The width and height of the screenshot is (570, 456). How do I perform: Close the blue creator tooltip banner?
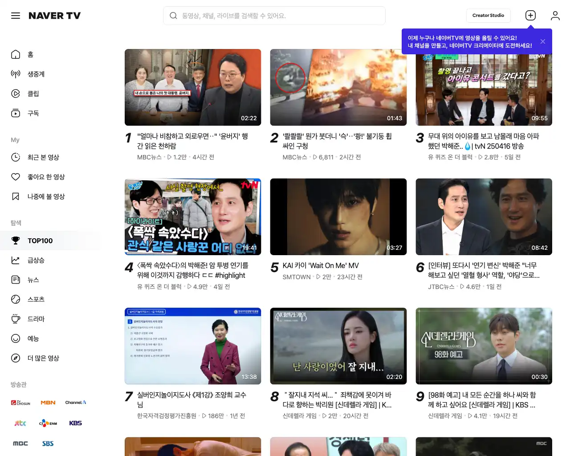point(542,41)
